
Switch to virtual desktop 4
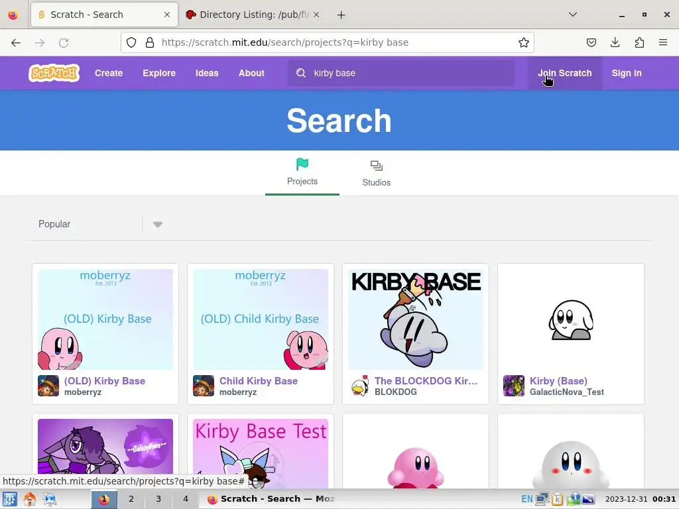(x=186, y=499)
